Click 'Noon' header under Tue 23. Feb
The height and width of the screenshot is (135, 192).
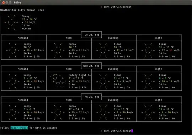pyautogui.click(x=69, y=38)
